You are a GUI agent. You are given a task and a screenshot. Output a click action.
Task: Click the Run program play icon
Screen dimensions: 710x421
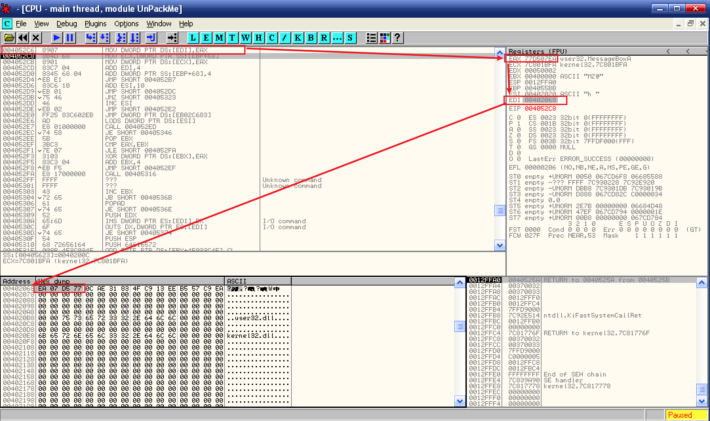point(56,38)
